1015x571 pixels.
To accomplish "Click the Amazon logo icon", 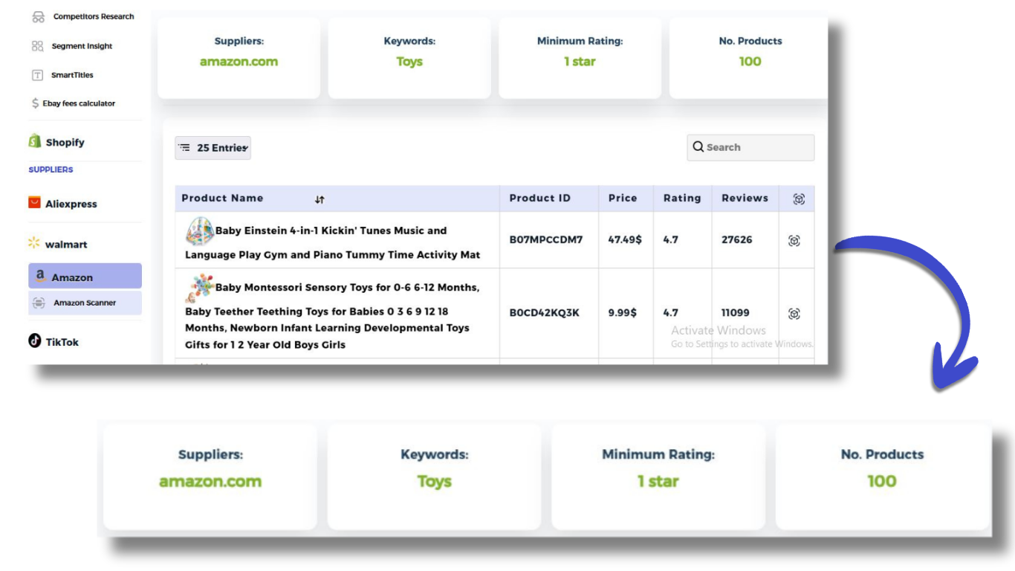I will coord(40,277).
